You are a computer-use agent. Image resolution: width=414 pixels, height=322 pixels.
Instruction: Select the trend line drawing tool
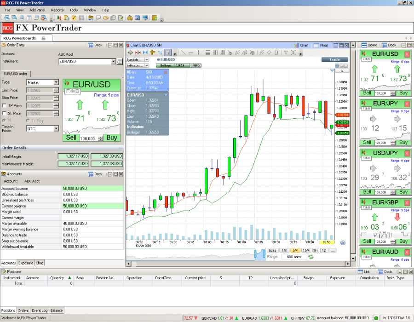coord(183,52)
